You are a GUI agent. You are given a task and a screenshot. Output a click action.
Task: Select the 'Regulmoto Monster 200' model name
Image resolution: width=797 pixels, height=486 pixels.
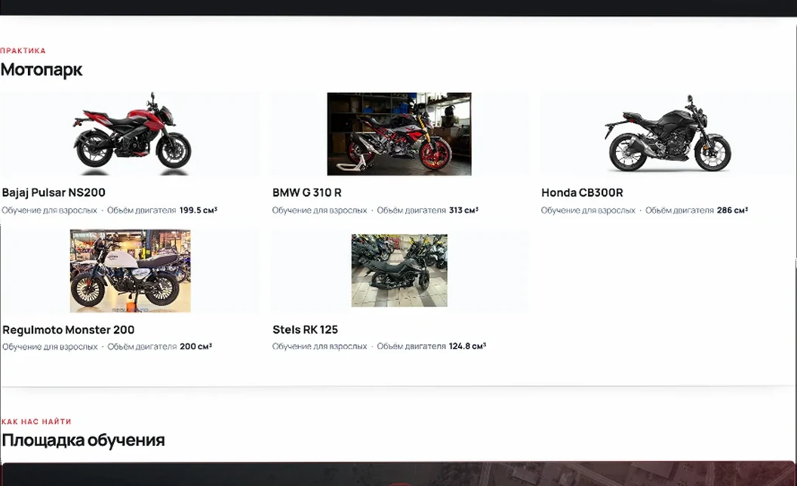pyautogui.click(x=69, y=330)
